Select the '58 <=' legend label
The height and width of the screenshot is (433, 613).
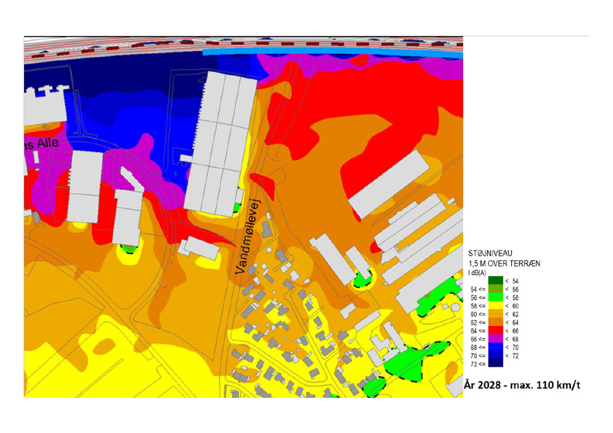tap(478, 306)
